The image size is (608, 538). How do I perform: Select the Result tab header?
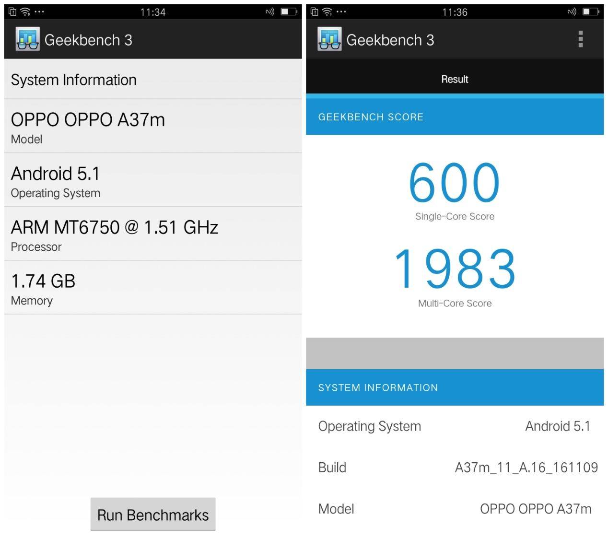[x=454, y=79]
